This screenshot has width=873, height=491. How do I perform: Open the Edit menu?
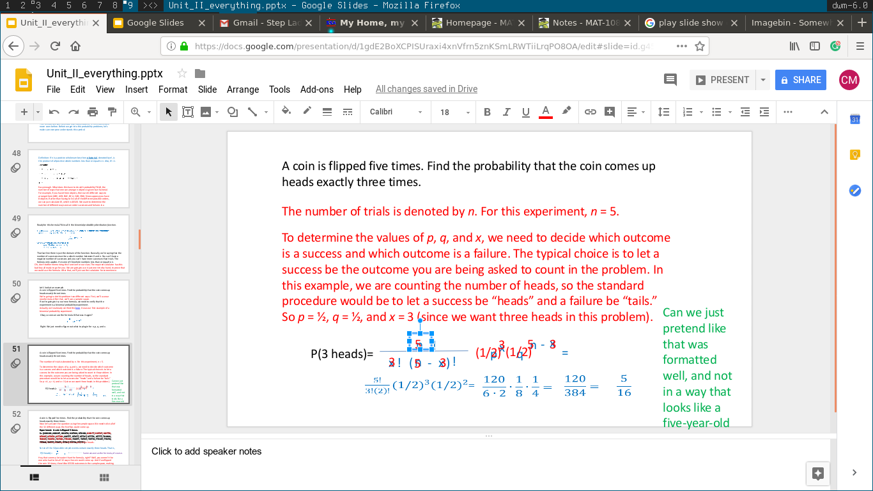(x=78, y=90)
